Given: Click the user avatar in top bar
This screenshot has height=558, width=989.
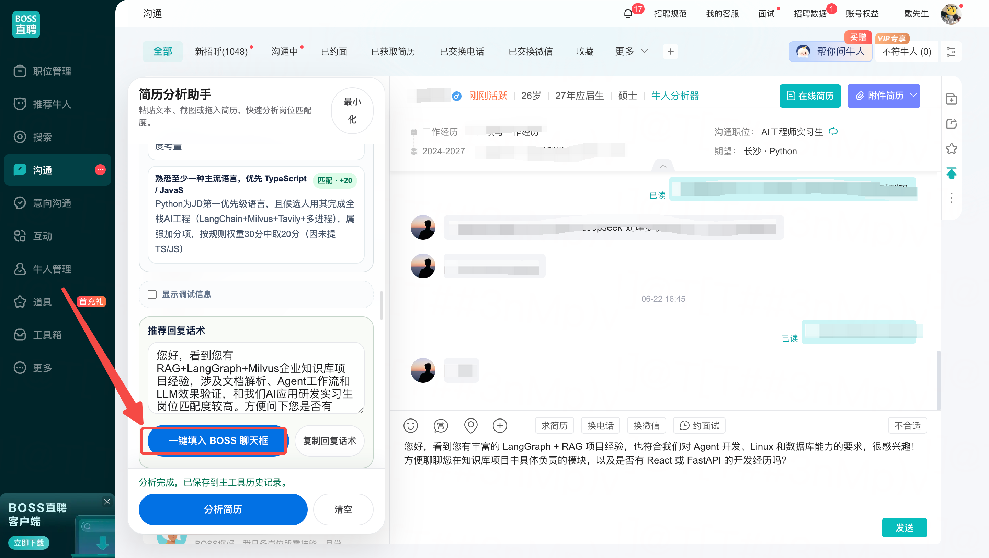Looking at the screenshot, I should 951,14.
